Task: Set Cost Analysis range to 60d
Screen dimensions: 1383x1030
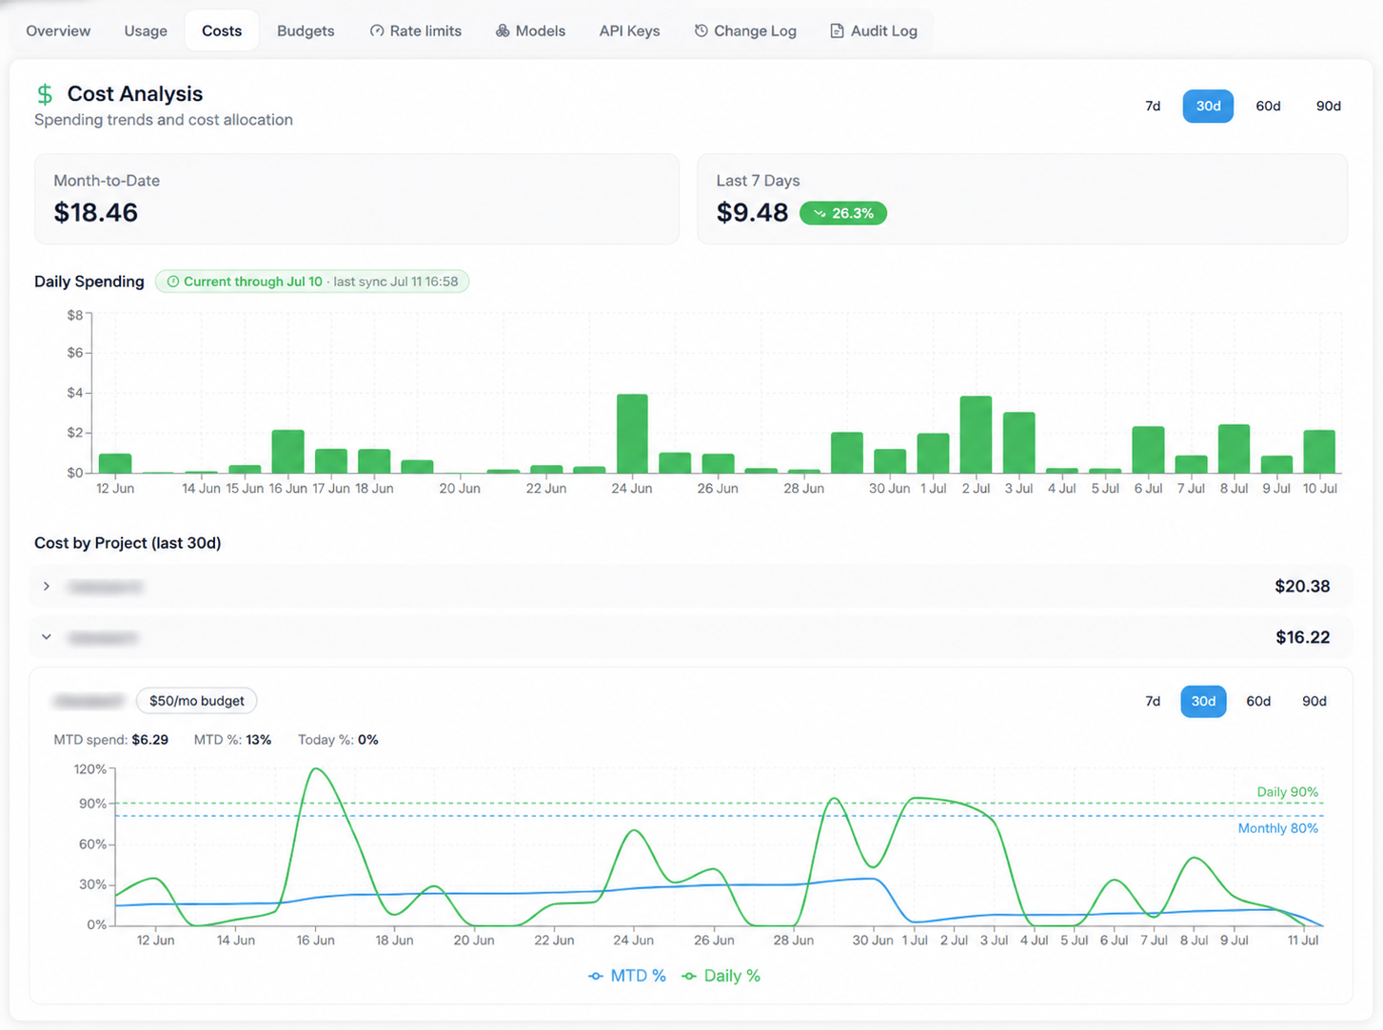Action: tap(1268, 106)
